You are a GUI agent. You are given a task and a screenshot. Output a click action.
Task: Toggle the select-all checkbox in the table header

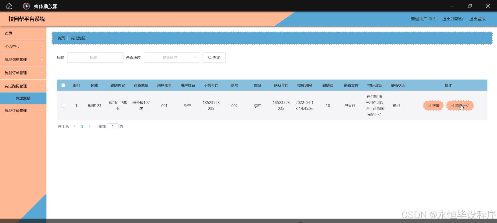tap(63, 85)
